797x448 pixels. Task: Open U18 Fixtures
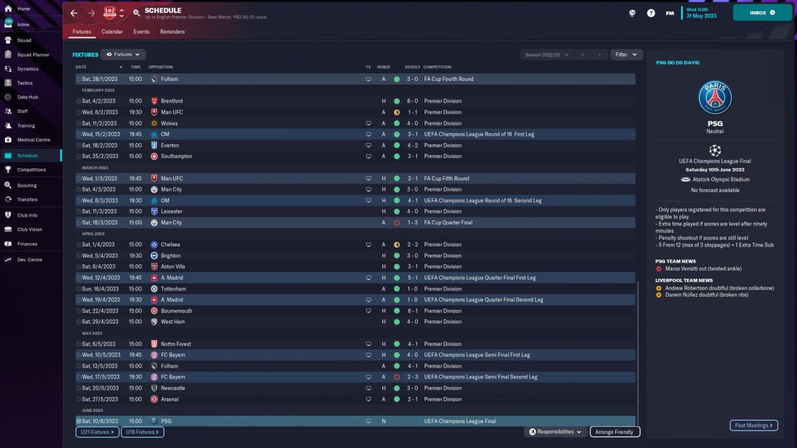click(x=142, y=432)
